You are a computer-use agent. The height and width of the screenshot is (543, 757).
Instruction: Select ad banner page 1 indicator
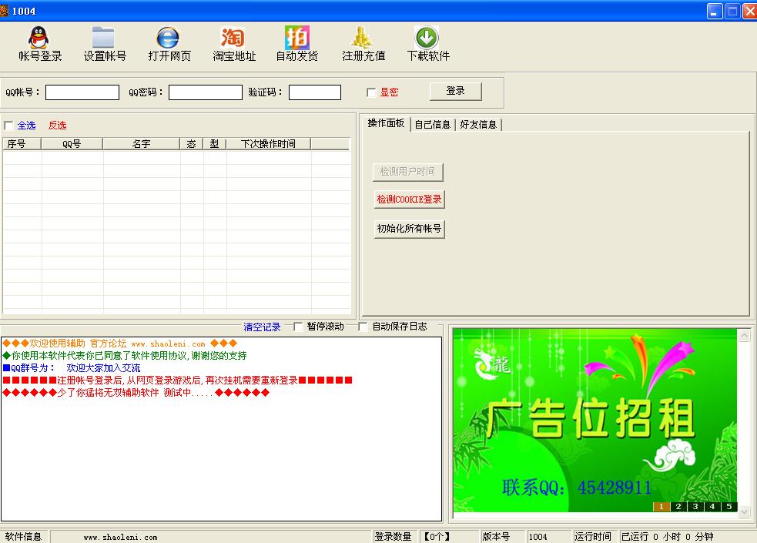coord(662,506)
